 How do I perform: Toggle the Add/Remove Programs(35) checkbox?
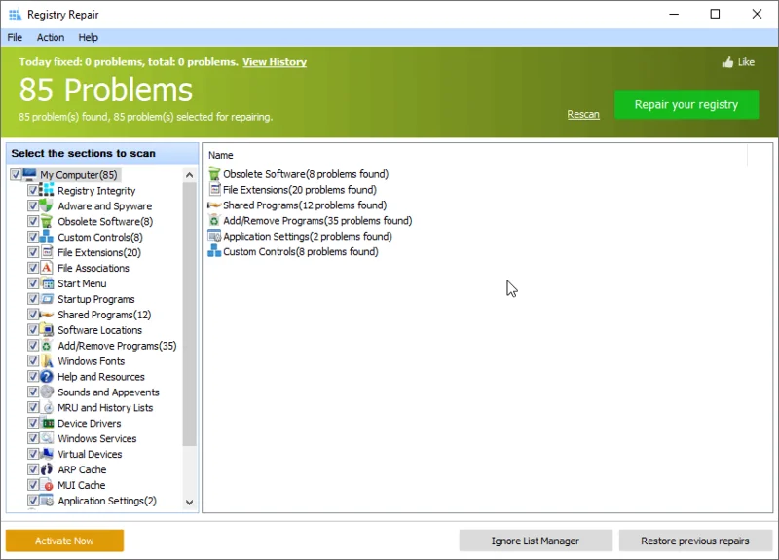[33, 346]
